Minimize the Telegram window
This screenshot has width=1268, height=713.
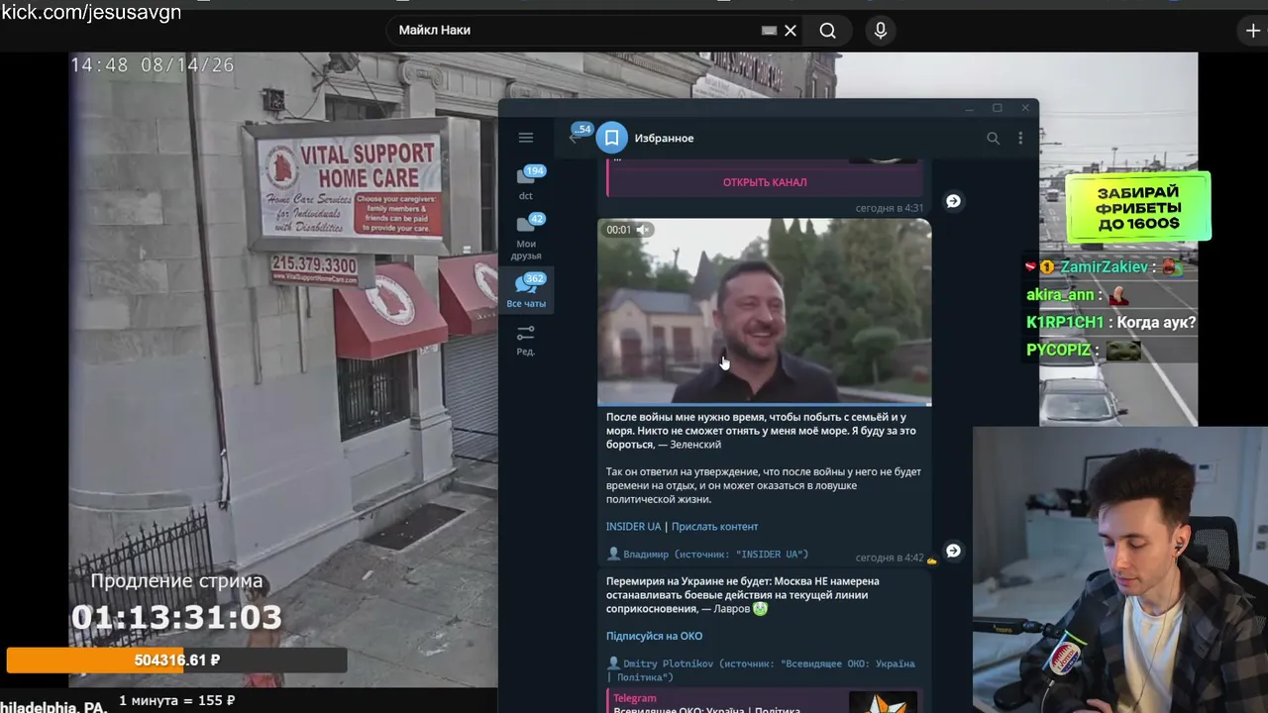point(970,108)
